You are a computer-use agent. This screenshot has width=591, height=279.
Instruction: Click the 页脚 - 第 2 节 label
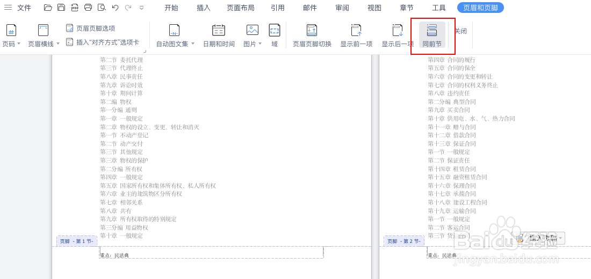click(404, 241)
